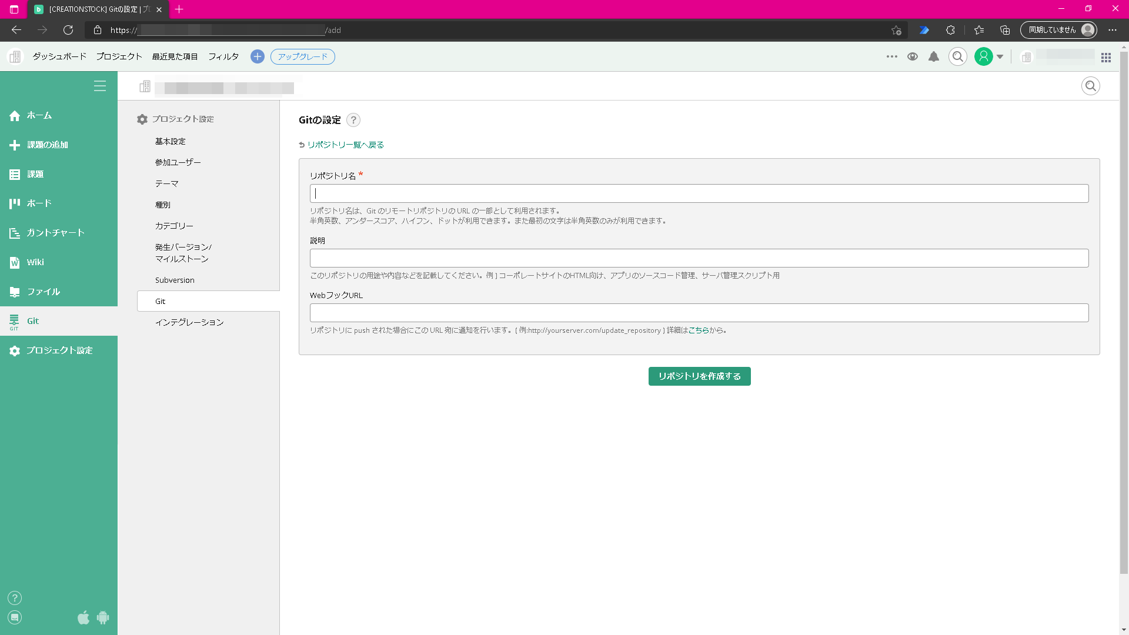Open the Gitの設定 help question mark
1129x635 pixels.
click(353, 120)
